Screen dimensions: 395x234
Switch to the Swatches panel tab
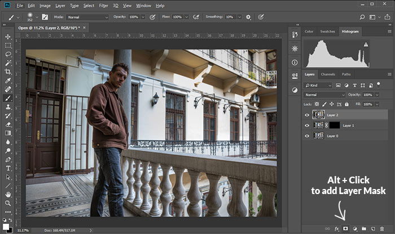pyautogui.click(x=327, y=31)
